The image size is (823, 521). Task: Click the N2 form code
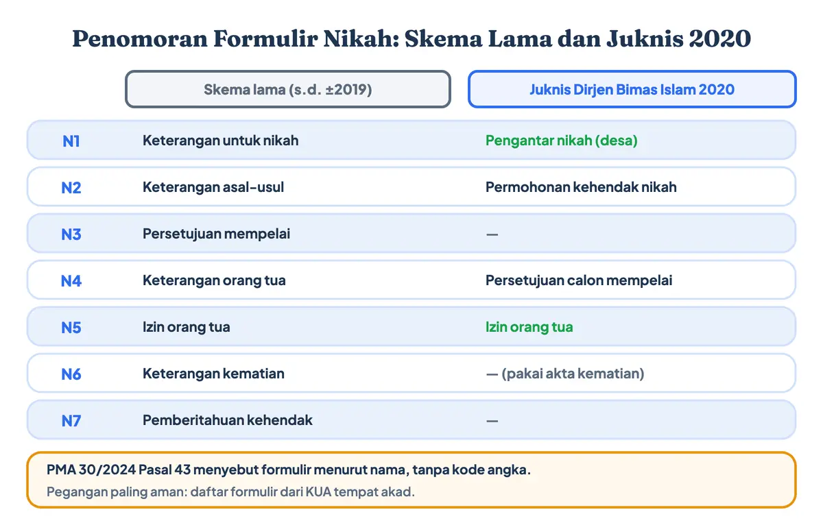(x=71, y=188)
